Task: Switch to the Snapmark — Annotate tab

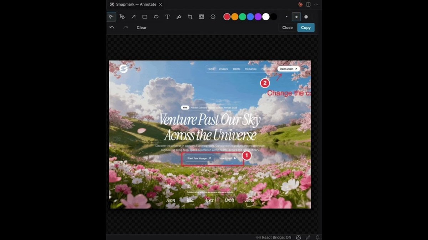Action: coord(134,5)
